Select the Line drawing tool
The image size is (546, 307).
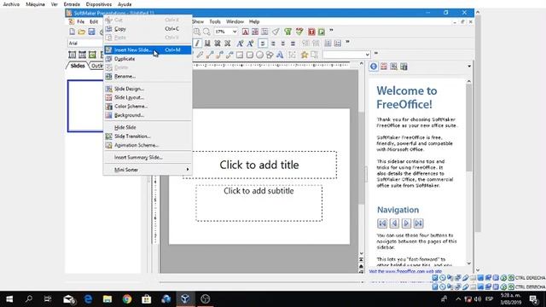click(200, 55)
